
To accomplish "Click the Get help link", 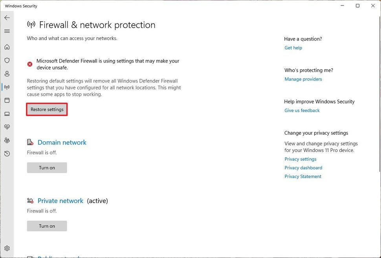I will click(293, 48).
